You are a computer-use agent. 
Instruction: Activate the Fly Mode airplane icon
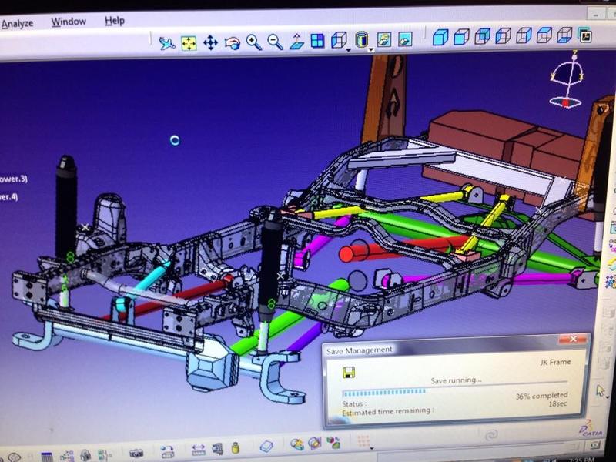coord(166,42)
